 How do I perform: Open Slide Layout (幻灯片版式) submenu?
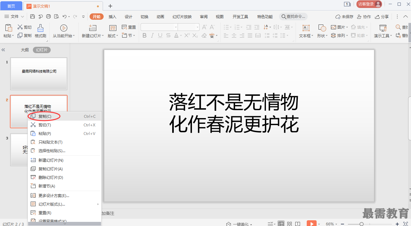tap(65, 204)
